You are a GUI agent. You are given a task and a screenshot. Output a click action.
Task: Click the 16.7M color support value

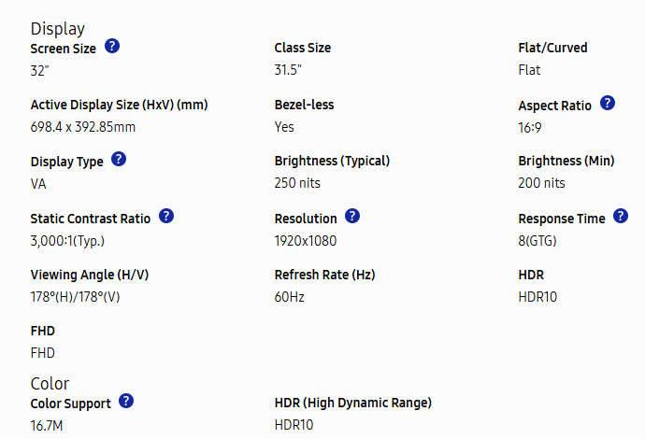point(47,425)
